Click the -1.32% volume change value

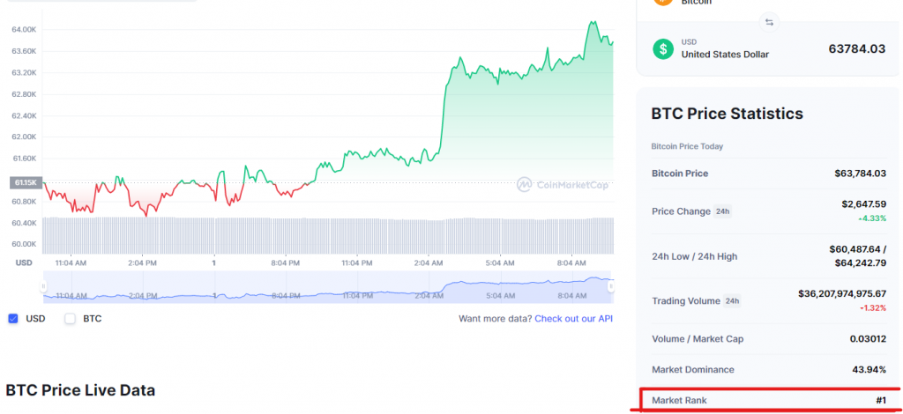click(873, 307)
